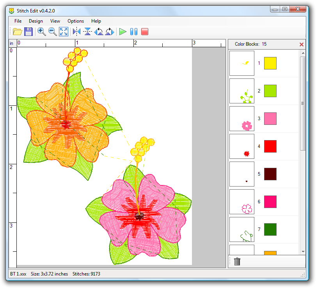
Task: Click the down arrow of color blocks scrollbar
Action: point(303,252)
